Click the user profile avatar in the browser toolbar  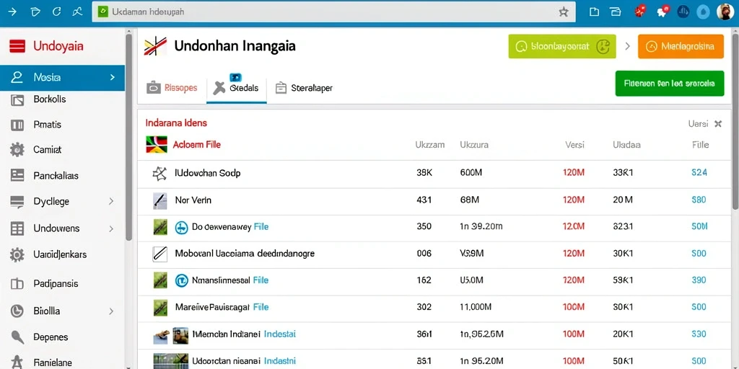coord(725,12)
